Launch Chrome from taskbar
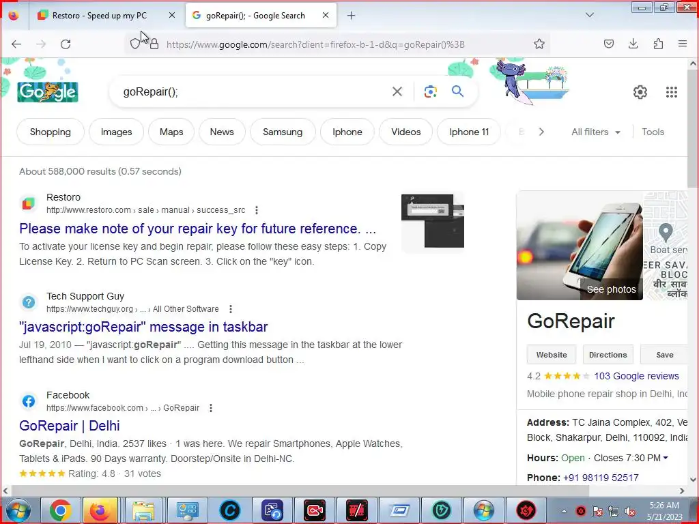 [61, 510]
